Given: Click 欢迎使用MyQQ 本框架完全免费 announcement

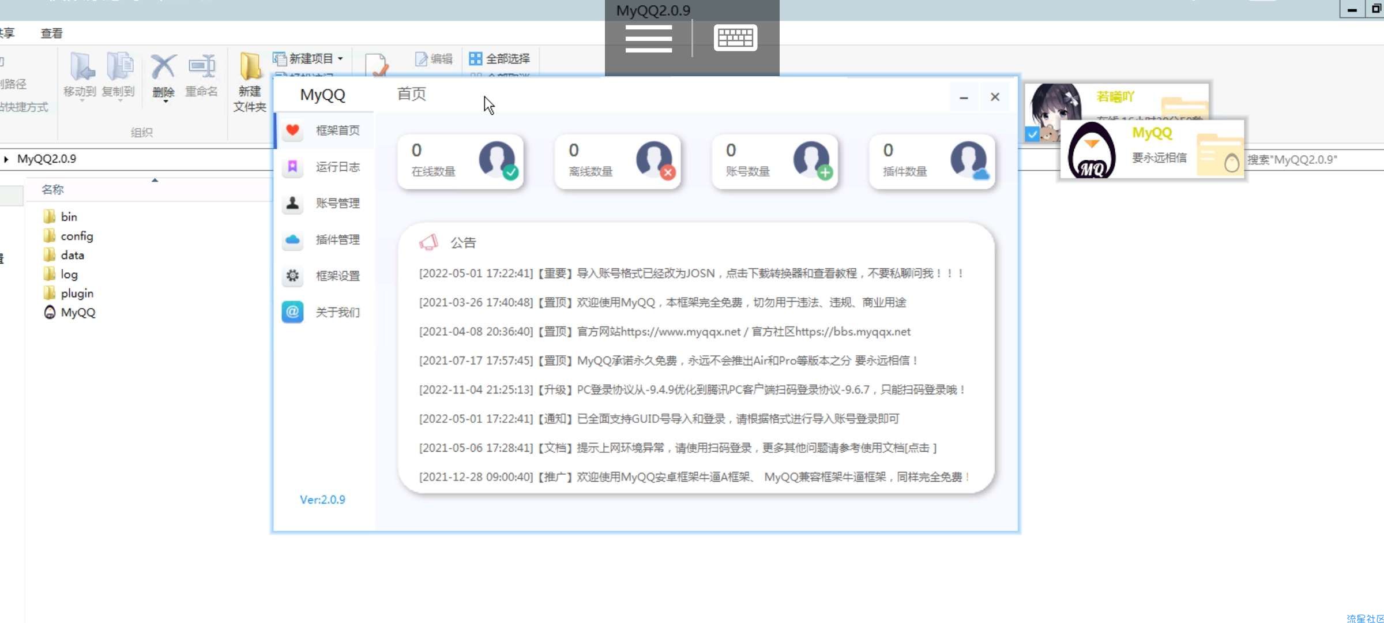Looking at the screenshot, I should pyautogui.click(x=663, y=303).
